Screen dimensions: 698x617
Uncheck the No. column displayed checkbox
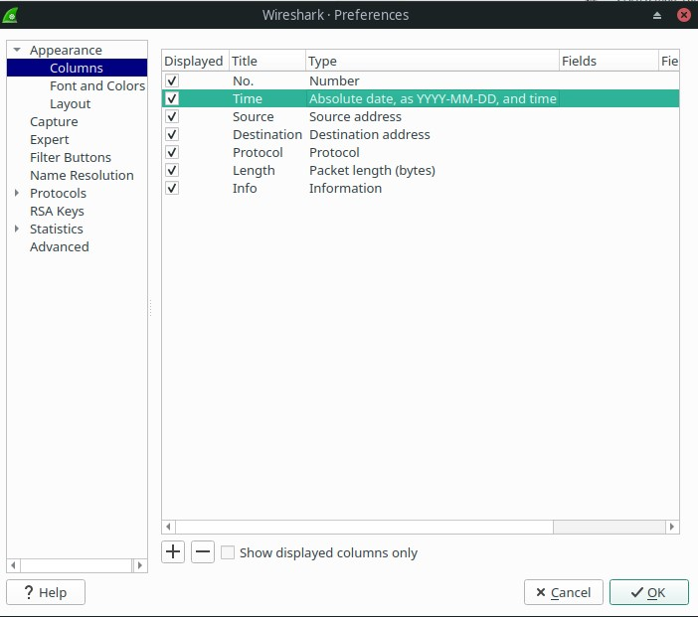(172, 80)
